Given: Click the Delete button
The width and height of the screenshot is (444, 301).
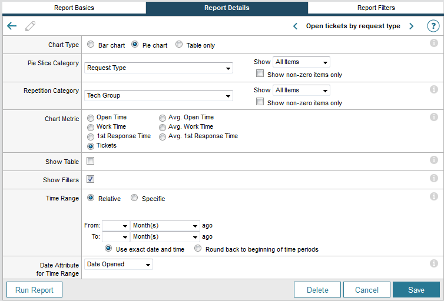Looking at the screenshot, I should pyautogui.click(x=317, y=290).
